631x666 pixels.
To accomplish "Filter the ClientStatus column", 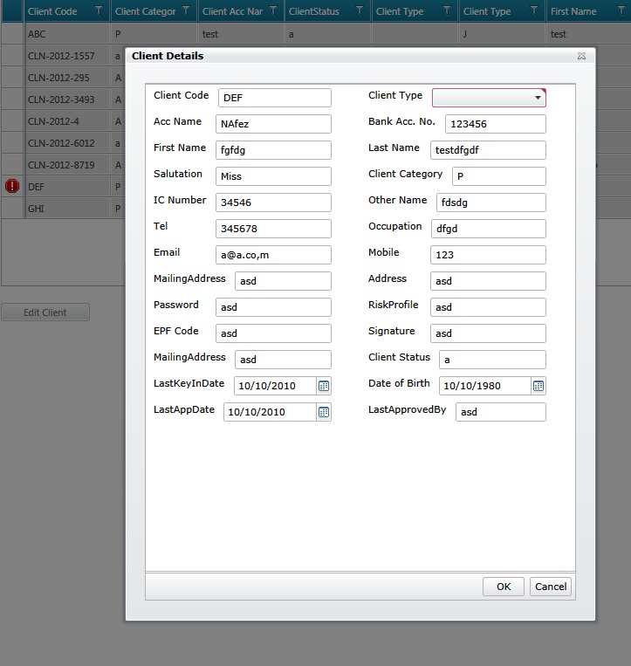I will click(360, 10).
